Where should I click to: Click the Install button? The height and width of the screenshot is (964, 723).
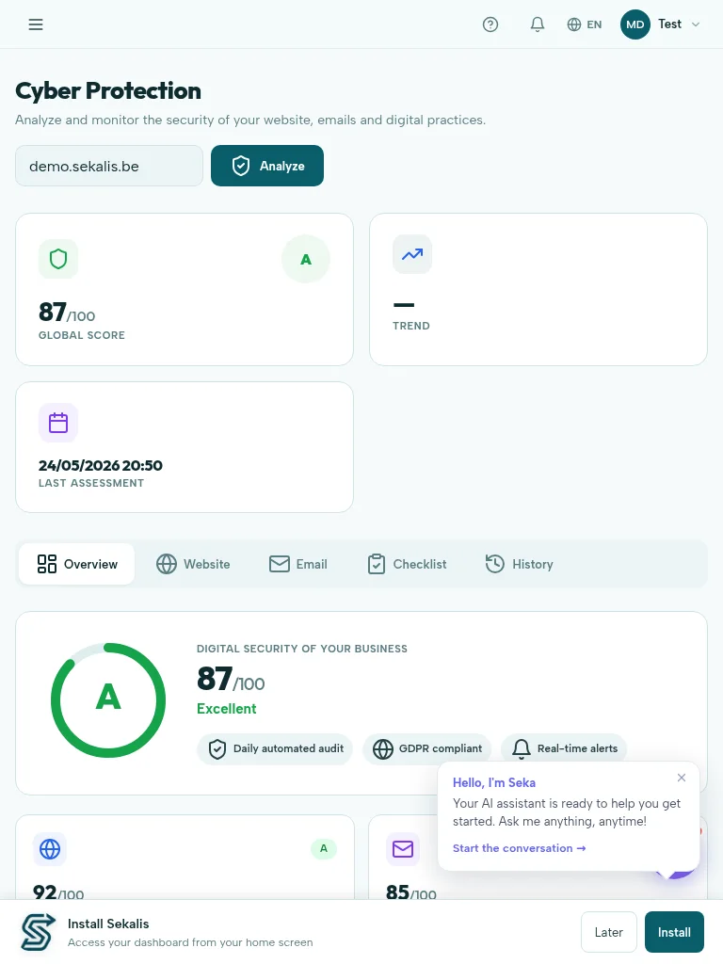674,932
